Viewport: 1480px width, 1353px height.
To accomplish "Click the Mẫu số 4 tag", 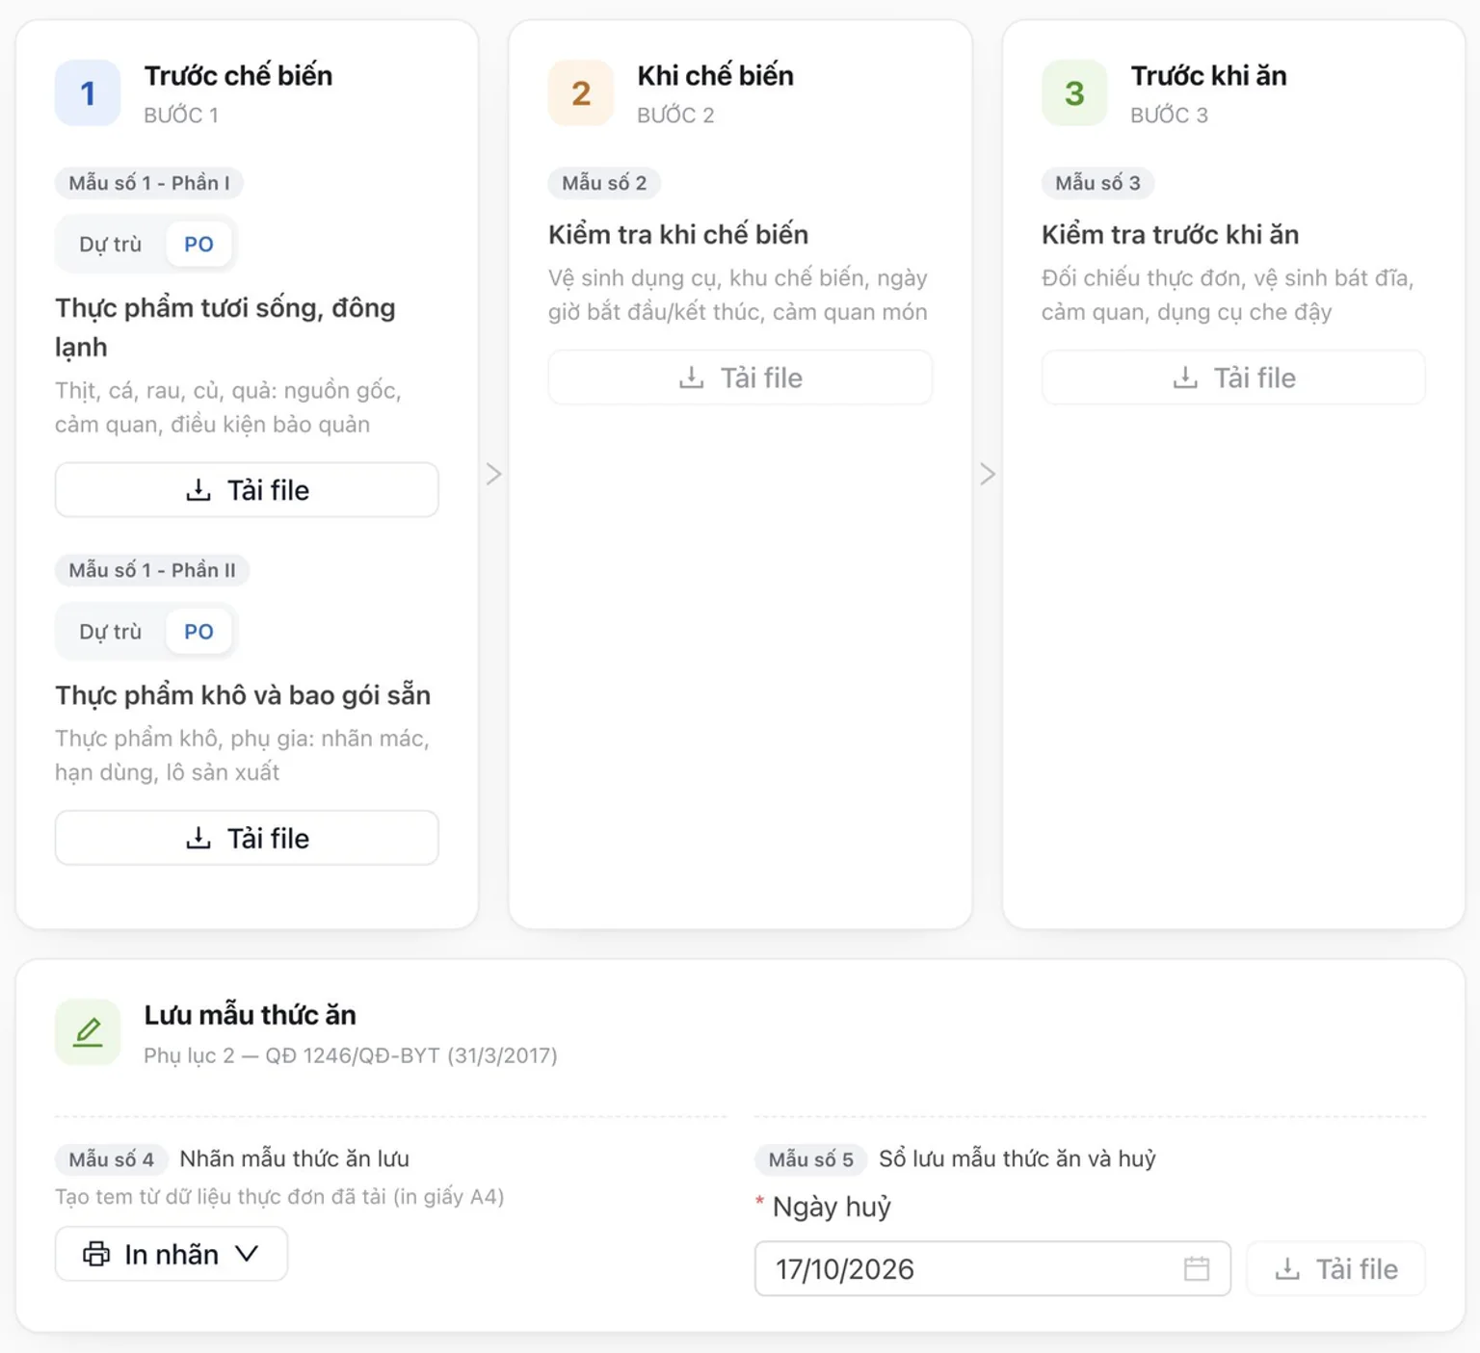I will click(x=111, y=1159).
